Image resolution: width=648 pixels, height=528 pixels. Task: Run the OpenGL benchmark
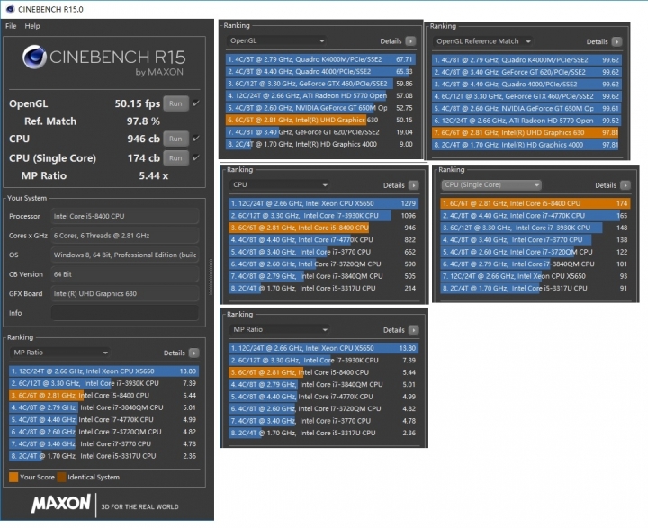tap(175, 103)
